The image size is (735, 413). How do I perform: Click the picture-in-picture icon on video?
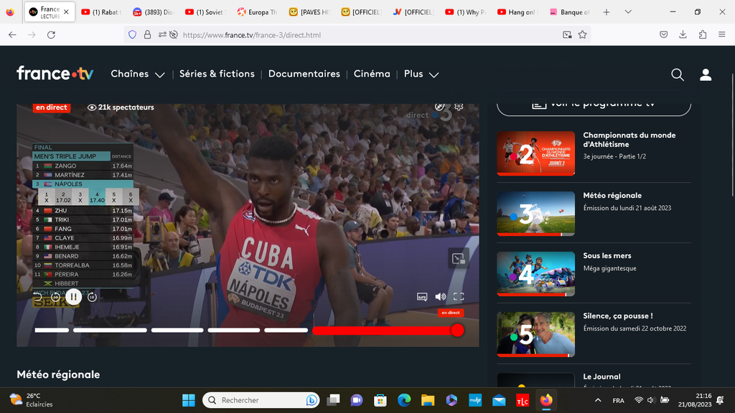tap(459, 258)
